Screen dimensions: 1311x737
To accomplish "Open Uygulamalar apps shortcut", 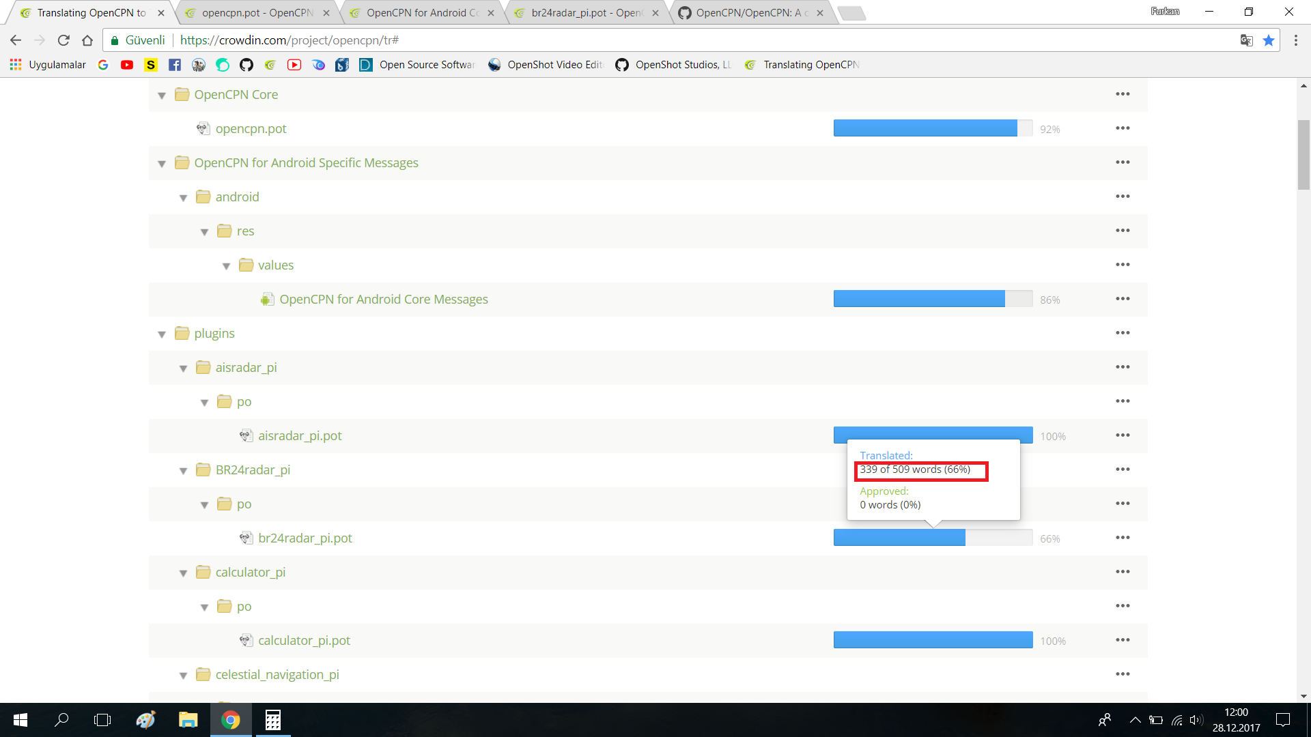I will pos(48,65).
